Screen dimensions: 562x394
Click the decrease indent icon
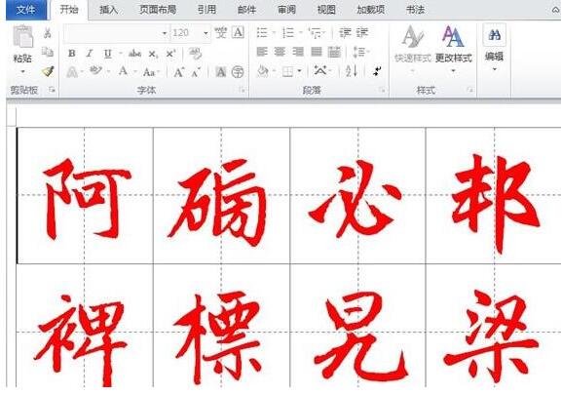point(345,33)
